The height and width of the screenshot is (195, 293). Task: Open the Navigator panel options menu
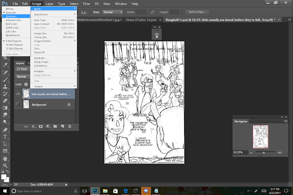(286, 121)
